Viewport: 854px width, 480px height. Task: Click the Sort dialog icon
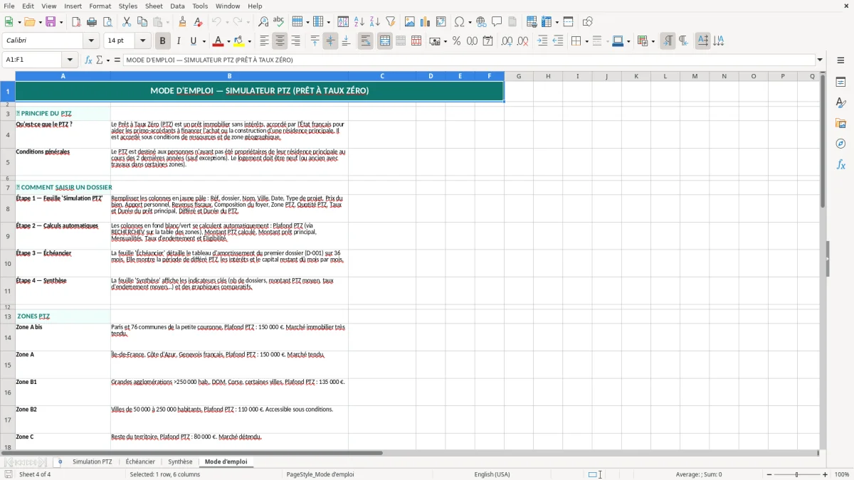click(343, 22)
